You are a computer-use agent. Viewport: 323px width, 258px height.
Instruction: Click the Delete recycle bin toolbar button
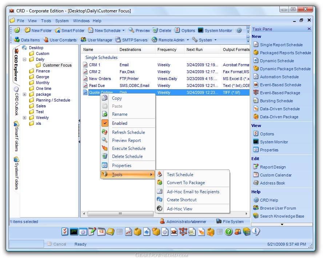click(162, 31)
